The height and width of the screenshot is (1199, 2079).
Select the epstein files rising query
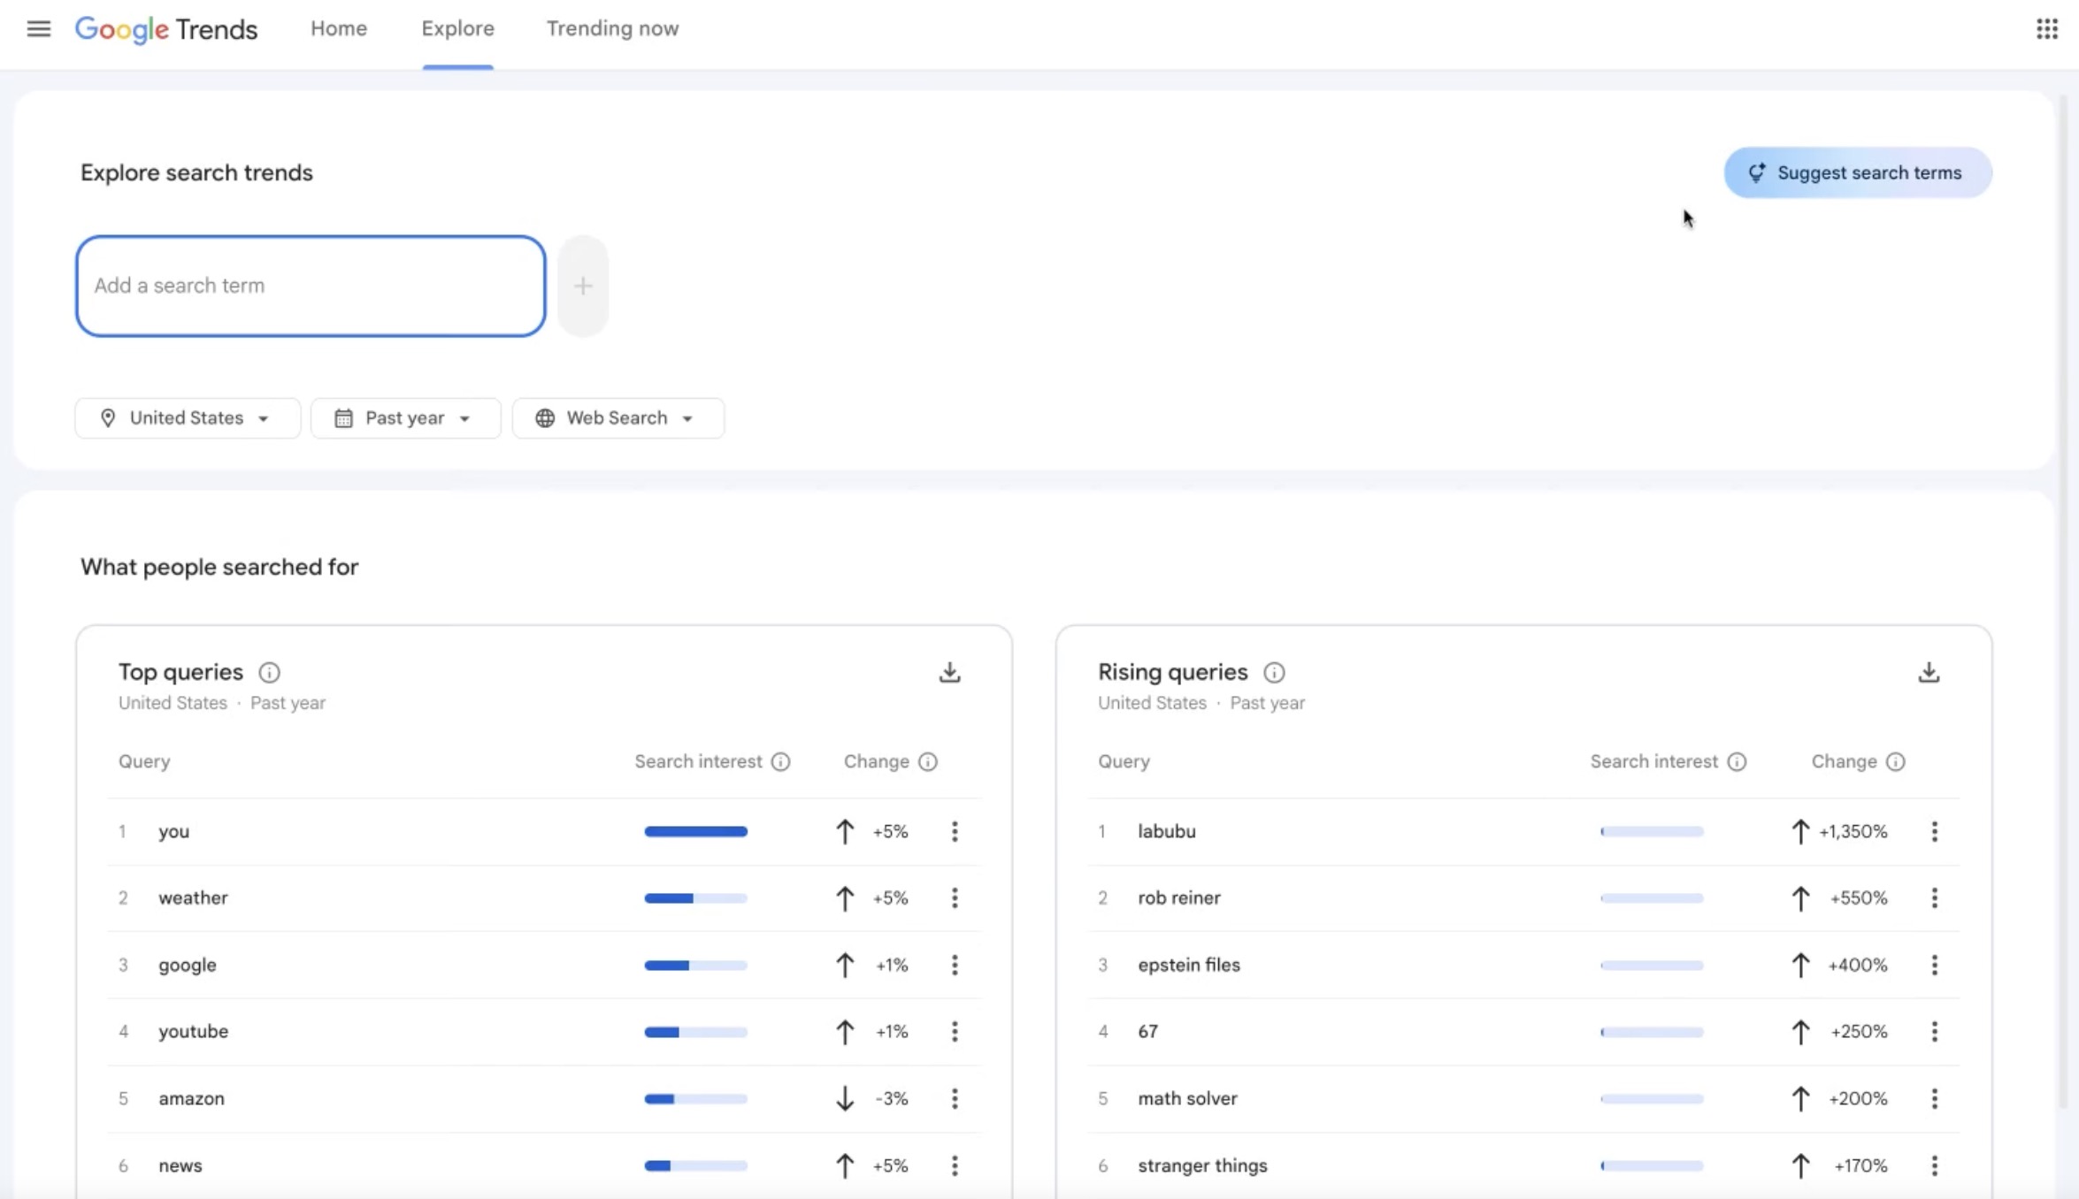tap(1189, 966)
